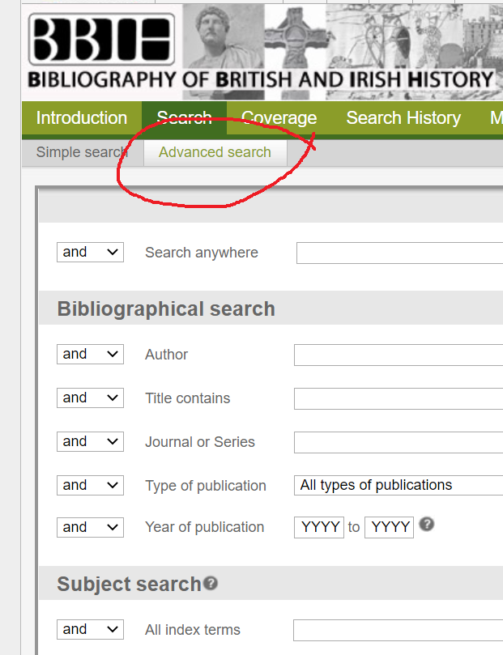Expand the 'and' dropdown for Search anywhere
503x655 pixels.
tap(90, 253)
